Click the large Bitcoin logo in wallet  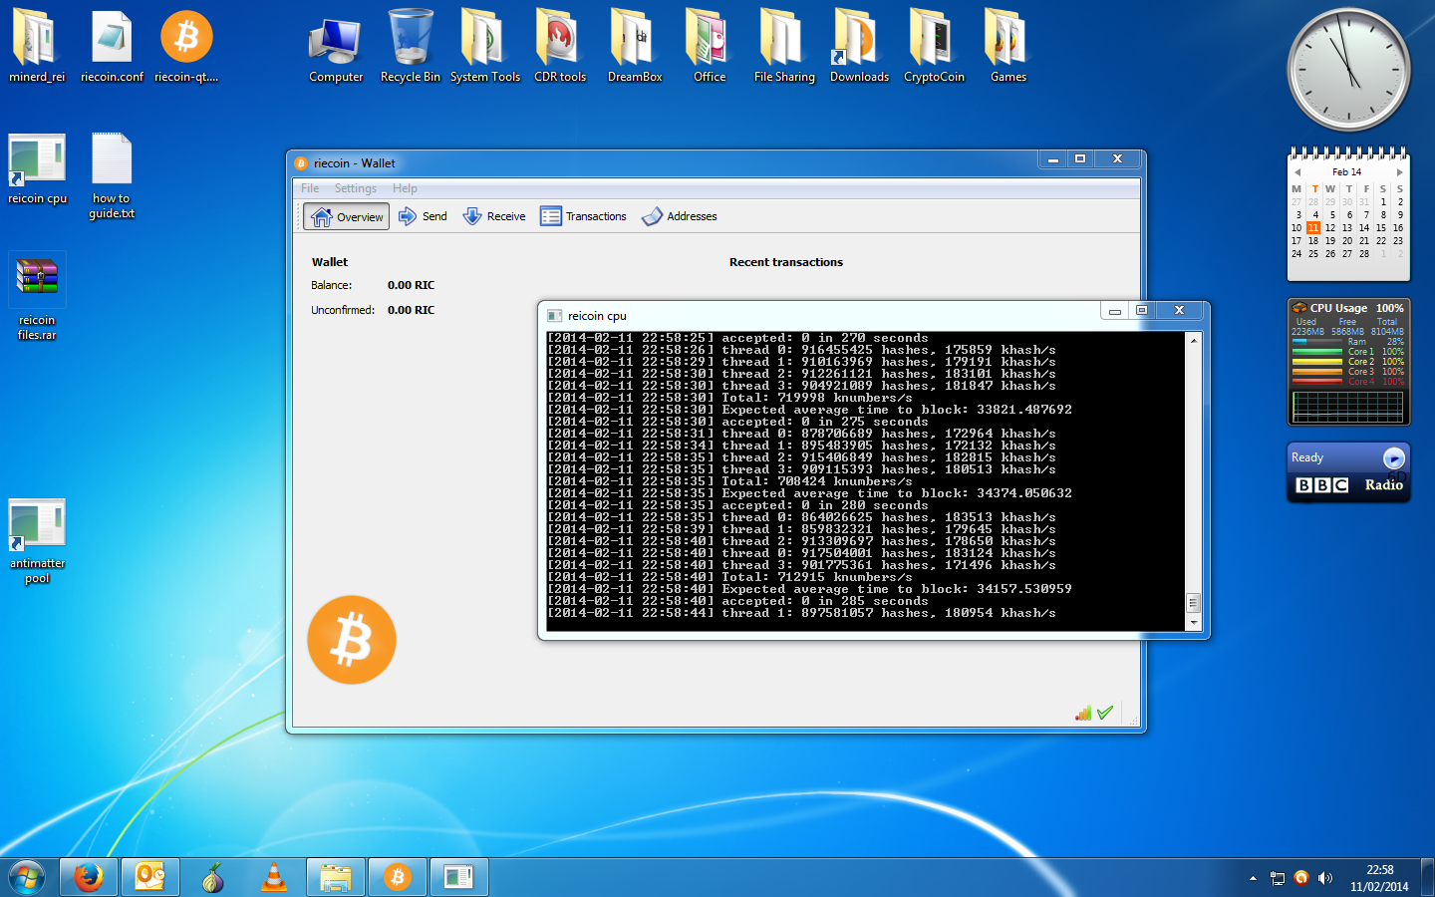(x=352, y=640)
